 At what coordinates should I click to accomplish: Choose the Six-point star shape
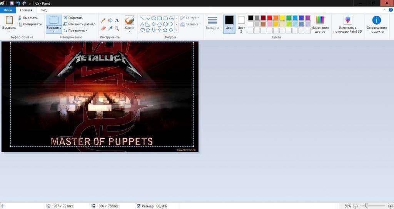(x=171, y=30)
